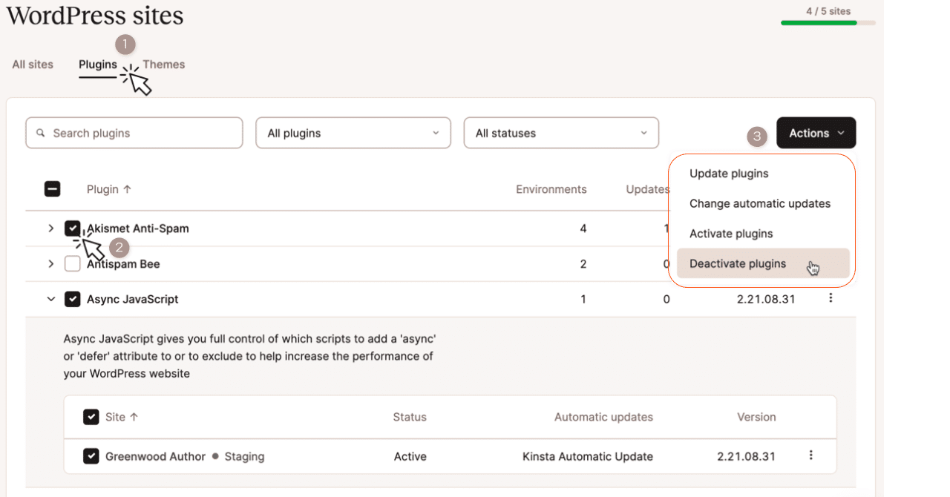Expand the Antispam Bee row
This screenshot has width=950, height=497.
coord(50,263)
